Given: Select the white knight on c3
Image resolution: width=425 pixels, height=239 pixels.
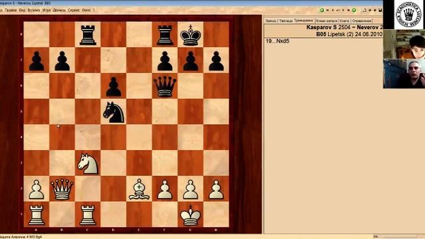Looking at the screenshot, I should click(x=88, y=163).
